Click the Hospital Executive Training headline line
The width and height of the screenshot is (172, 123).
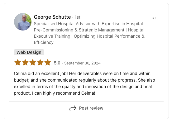pyautogui.click(x=89, y=36)
